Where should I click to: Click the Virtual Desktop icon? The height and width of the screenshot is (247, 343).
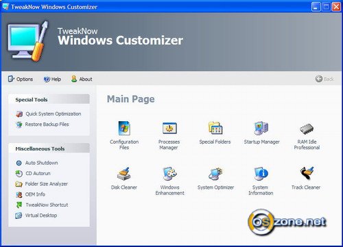pyautogui.click(x=19, y=216)
